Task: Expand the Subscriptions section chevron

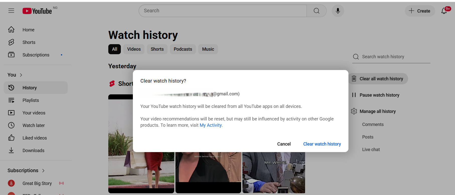Action: coord(43,171)
